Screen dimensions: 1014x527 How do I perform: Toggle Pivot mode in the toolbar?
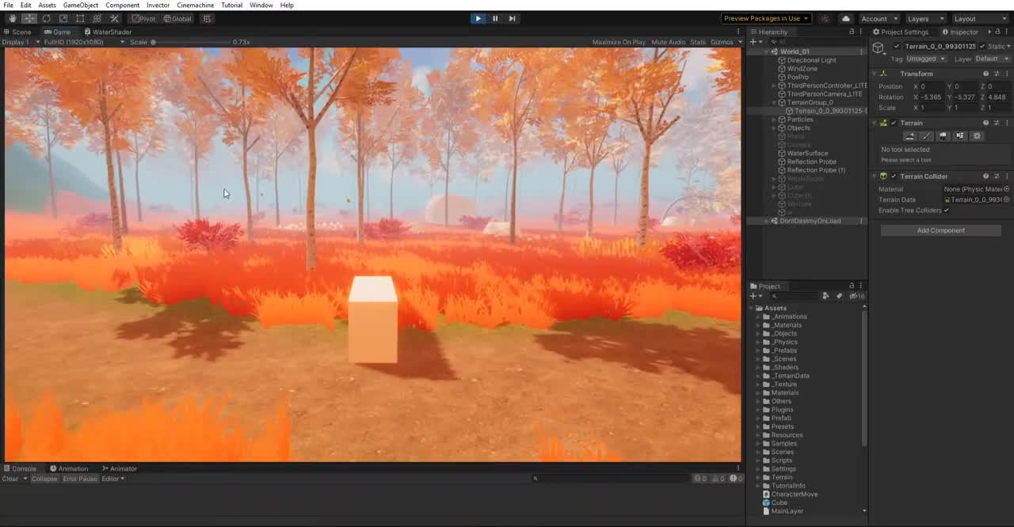click(x=143, y=18)
